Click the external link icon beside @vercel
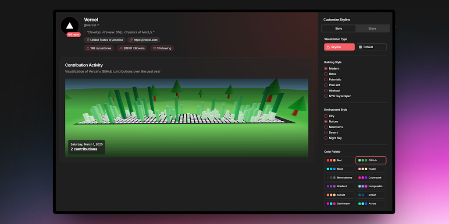 click(x=98, y=25)
